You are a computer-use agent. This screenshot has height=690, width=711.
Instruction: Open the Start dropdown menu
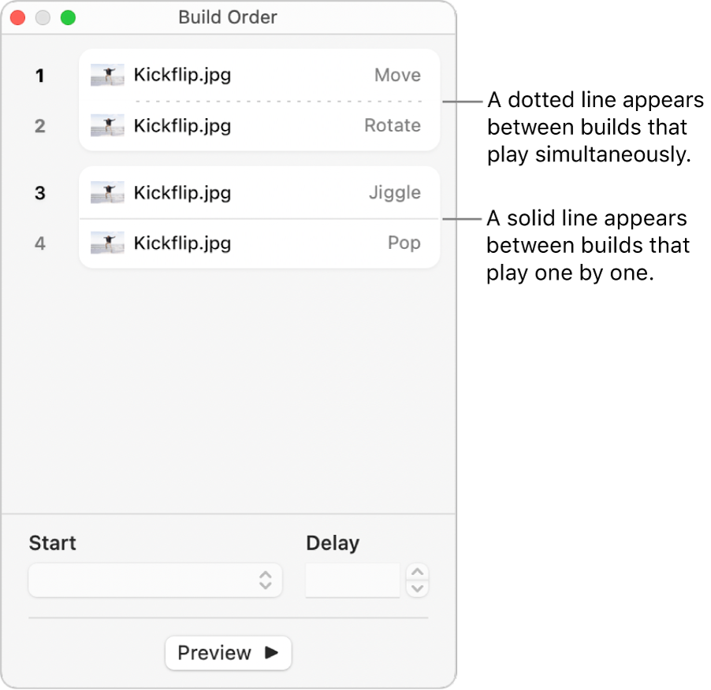tap(155, 581)
